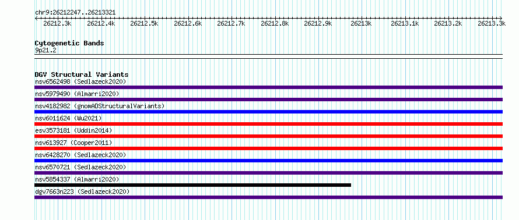Click the nsv6562498 (Sedlazeck2020) variant label
Viewport: 519px width, 220px height.
click(x=80, y=81)
